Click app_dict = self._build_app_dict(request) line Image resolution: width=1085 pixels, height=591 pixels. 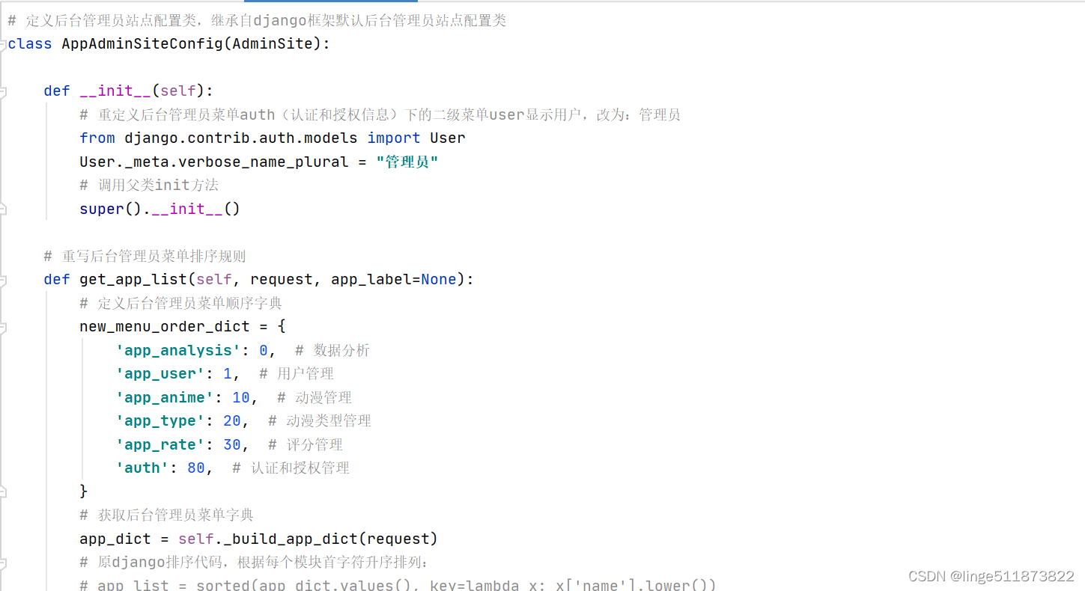[259, 539]
